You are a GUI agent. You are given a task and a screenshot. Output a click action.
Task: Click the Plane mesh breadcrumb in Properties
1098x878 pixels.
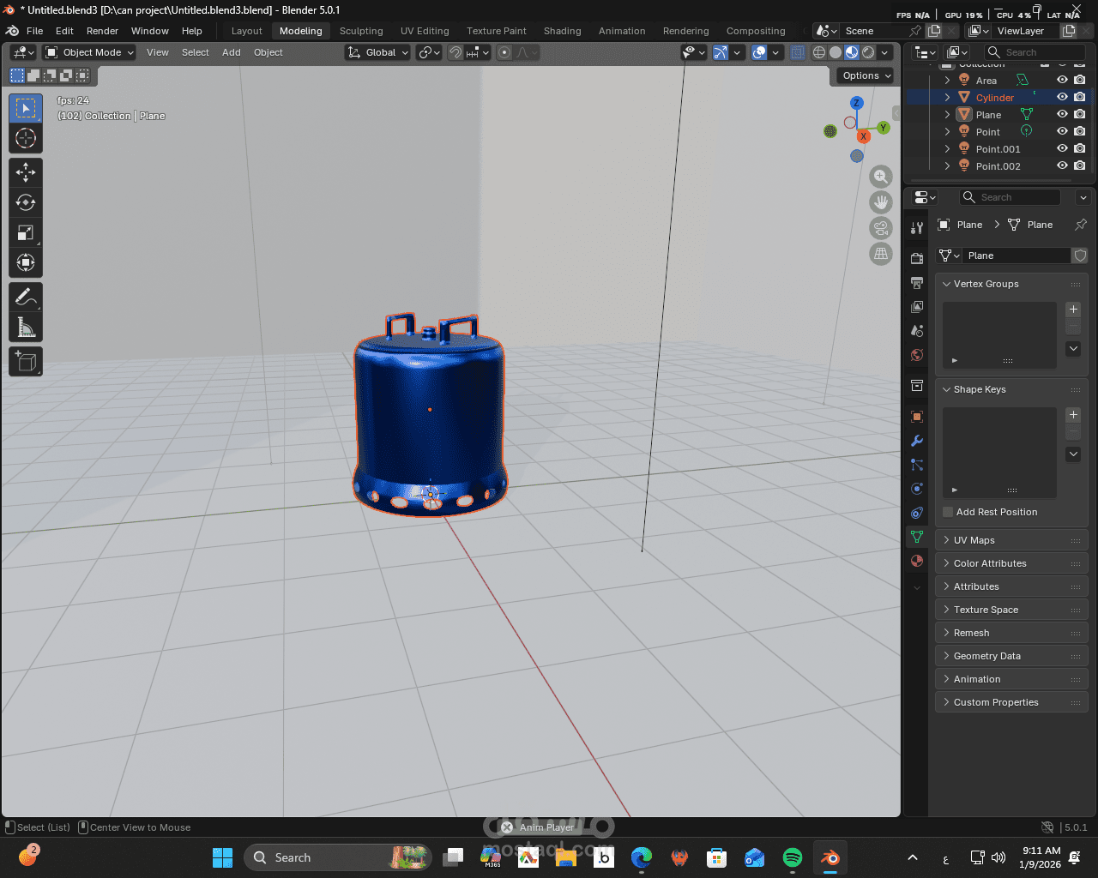tap(1030, 225)
